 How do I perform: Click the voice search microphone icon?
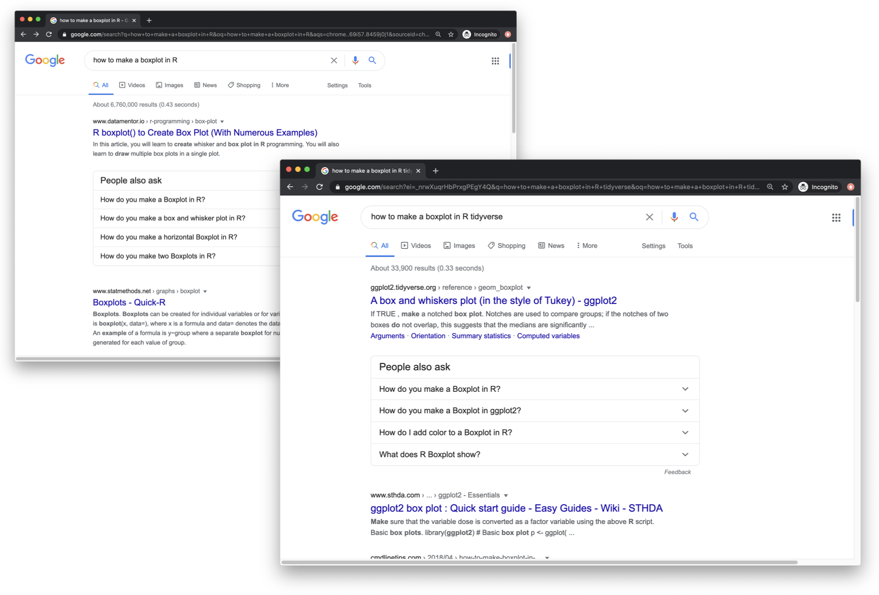point(674,217)
